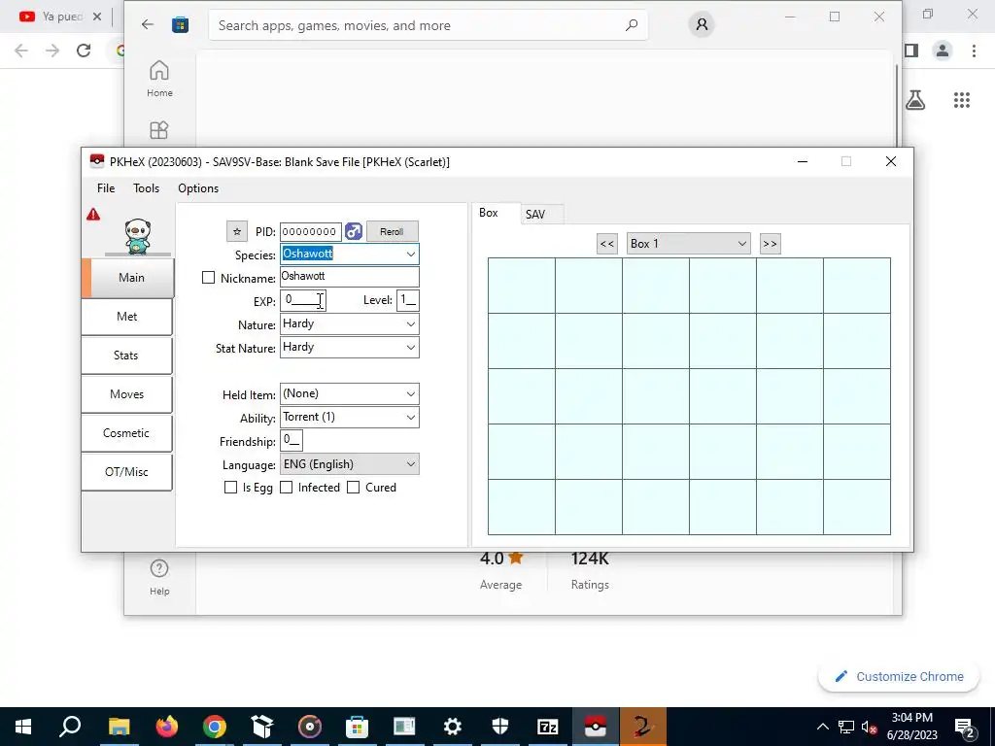Open the Box 1 selector dropdown

[x=689, y=244]
